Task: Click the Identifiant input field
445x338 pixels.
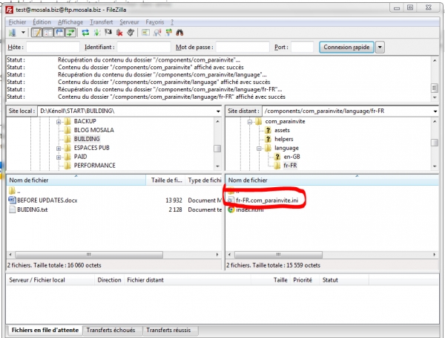Action: (144, 48)
